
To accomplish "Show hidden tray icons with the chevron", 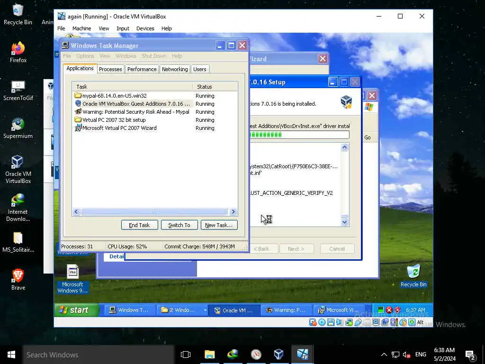I will pyautogui.click(x=384, y=355).
